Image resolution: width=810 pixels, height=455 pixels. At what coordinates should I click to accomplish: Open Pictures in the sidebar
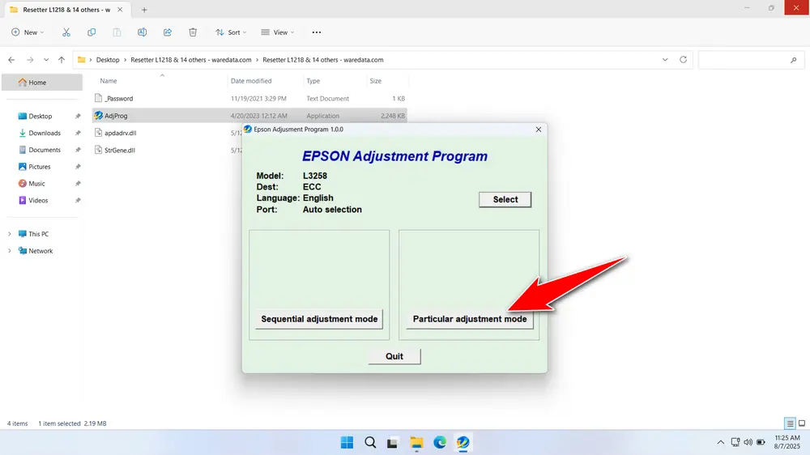pos(39,167)
